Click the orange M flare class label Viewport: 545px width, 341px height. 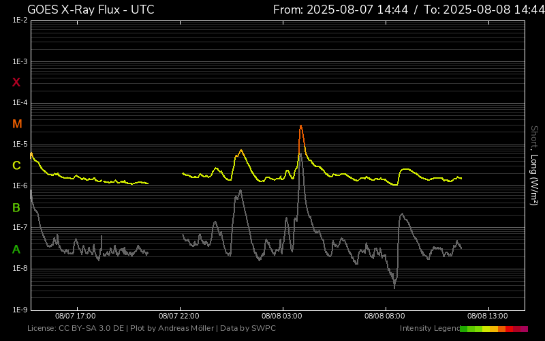(x=17, y=124)
